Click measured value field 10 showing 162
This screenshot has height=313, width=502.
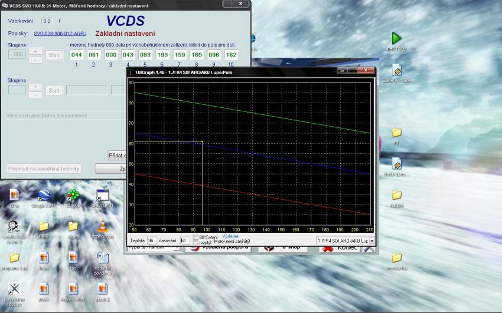pyautogui.click(x=231, y=55)
